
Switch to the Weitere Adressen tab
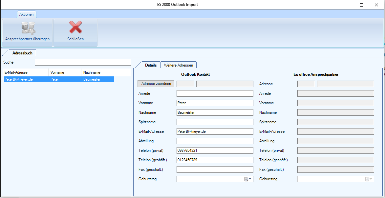click(179, 65)
